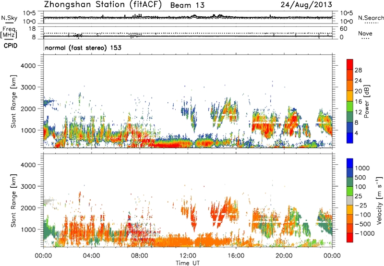Click 'normal (fast stereo) 153' text
Viewport: 384px width, 266px height.
coord(83,48)
